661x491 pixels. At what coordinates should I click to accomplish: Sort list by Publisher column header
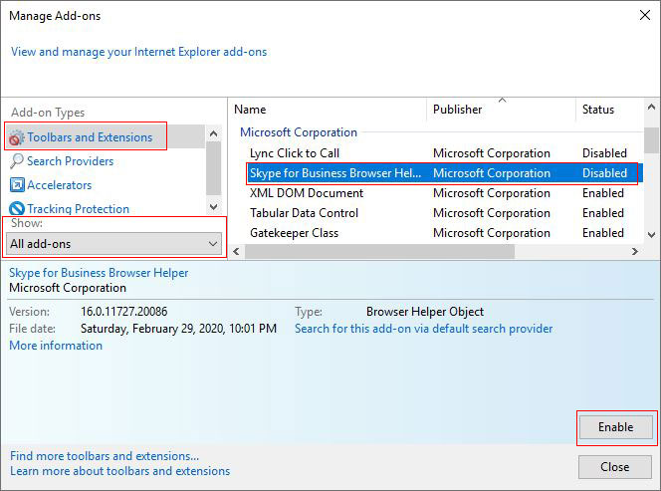click(502, 110)
